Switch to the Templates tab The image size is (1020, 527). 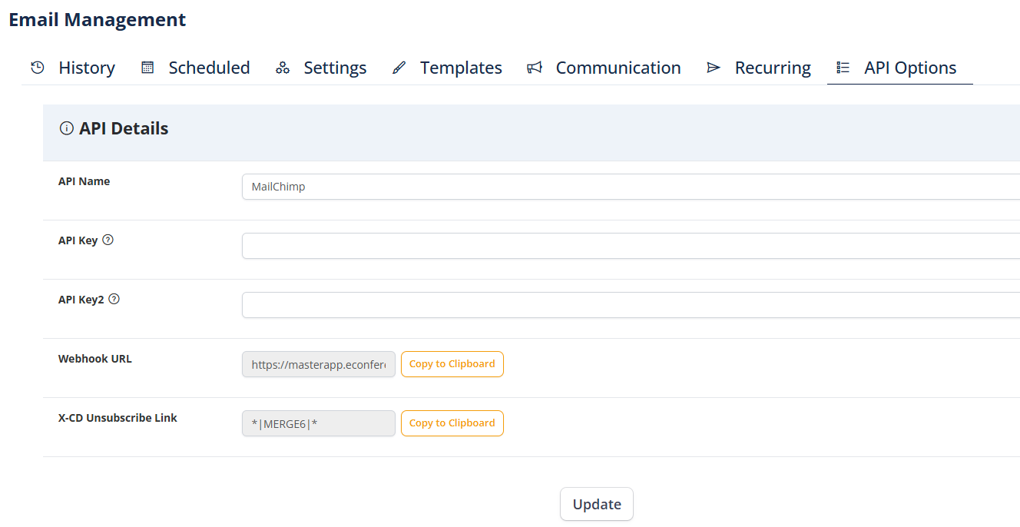(x=460, y=68)
